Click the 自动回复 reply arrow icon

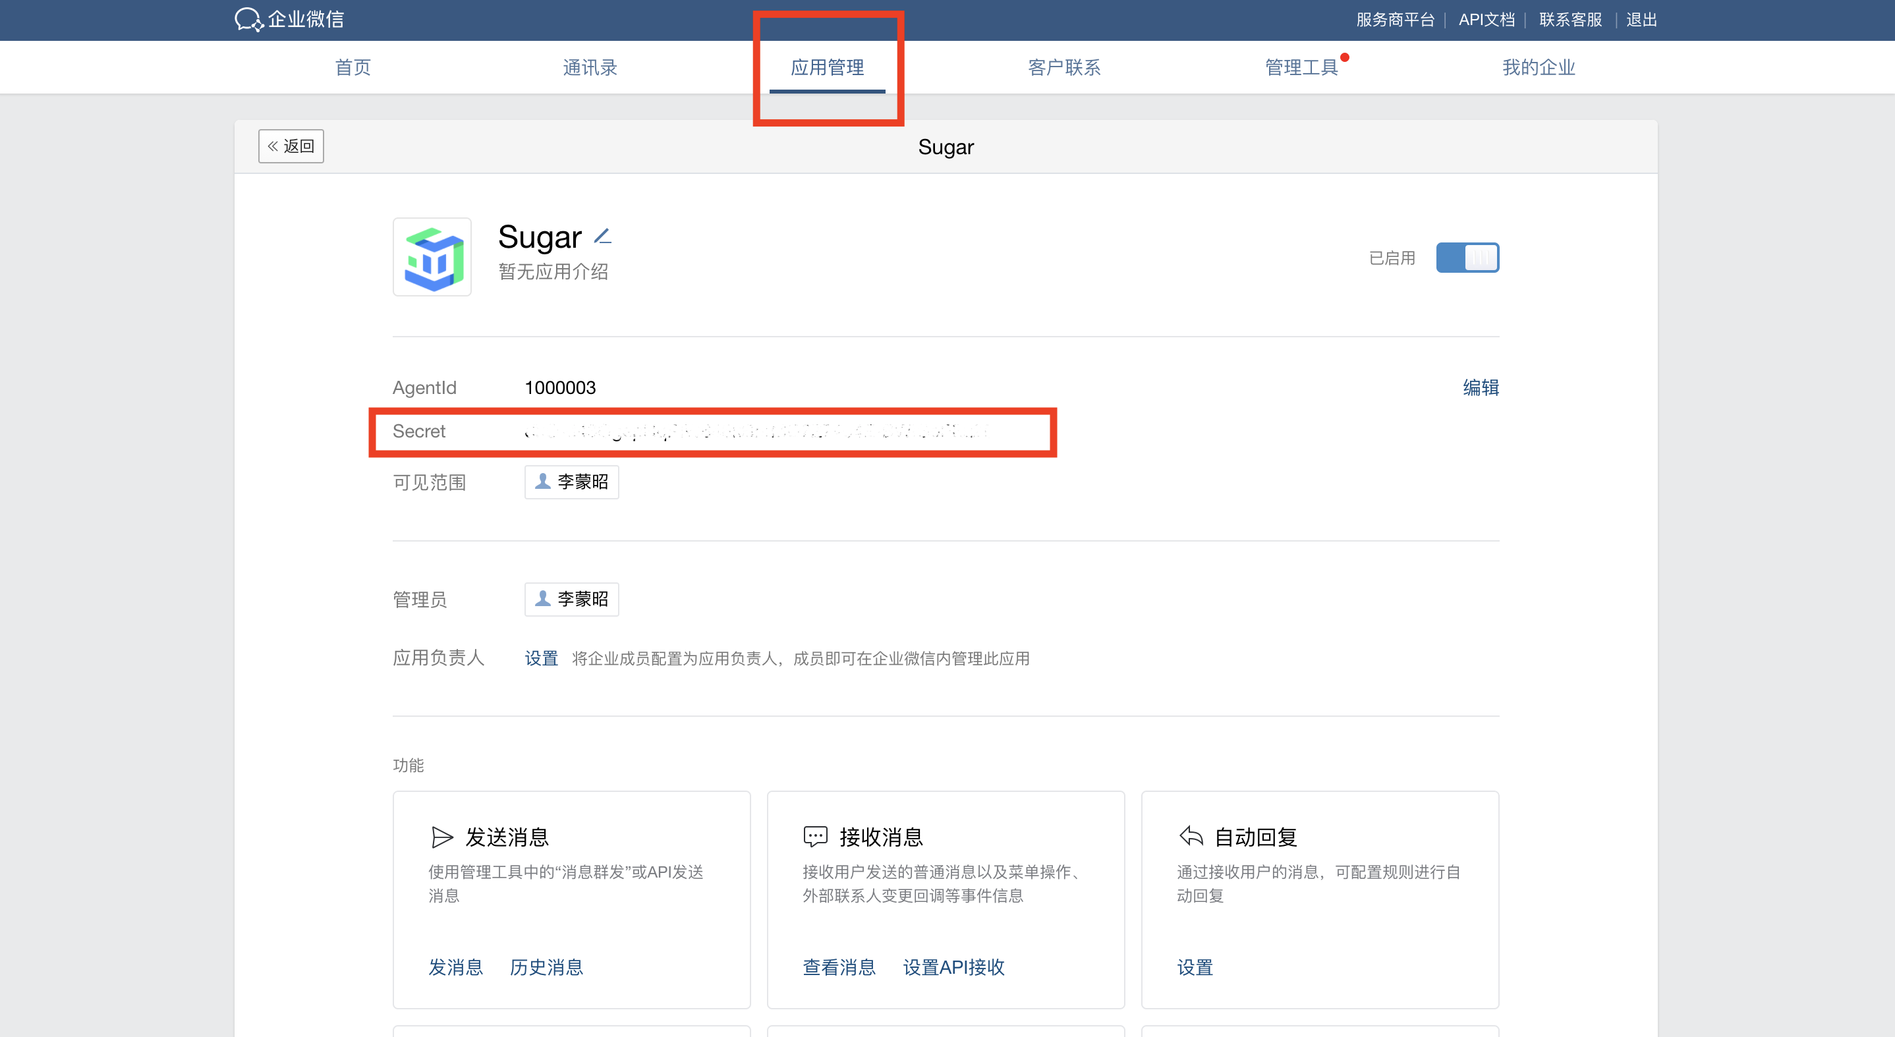point(1190,837)
